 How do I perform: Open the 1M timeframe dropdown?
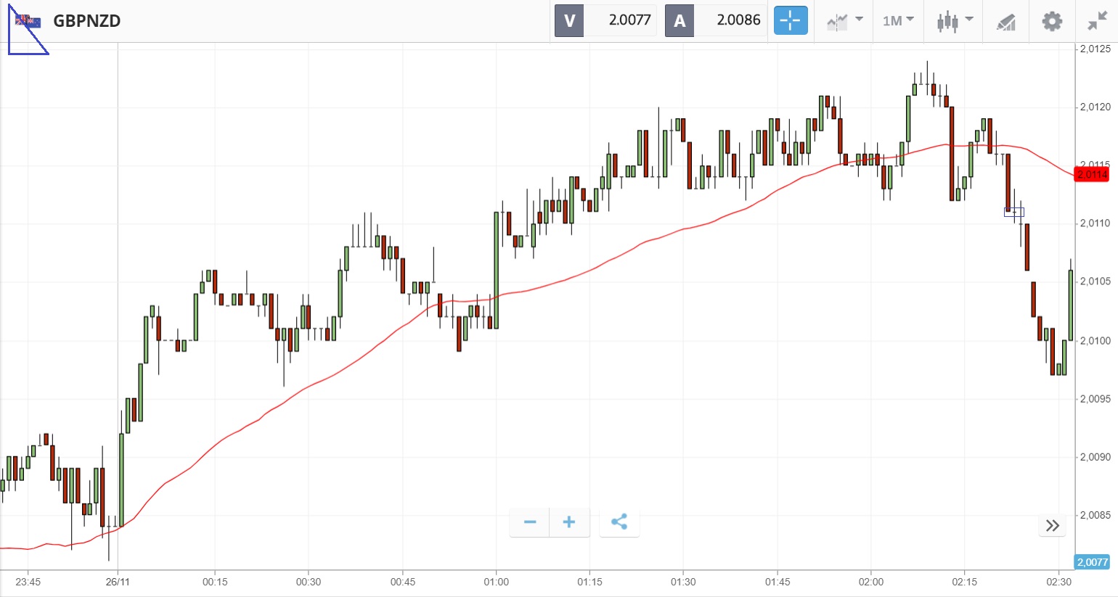click(x=898, y=21)
